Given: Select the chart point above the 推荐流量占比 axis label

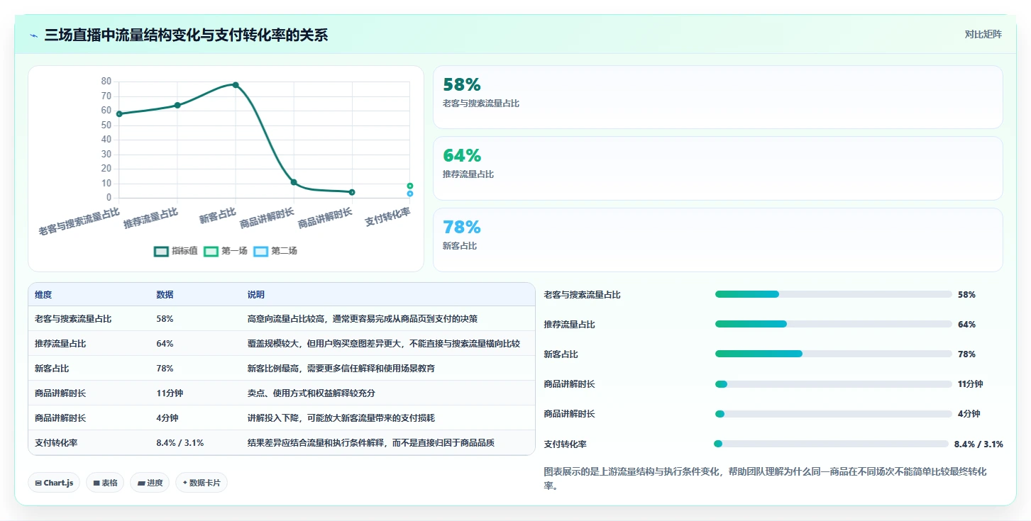Looking at the screenshot, I should (177, 105).
